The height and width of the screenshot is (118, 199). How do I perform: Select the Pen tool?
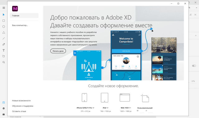[x=4, y=44]
